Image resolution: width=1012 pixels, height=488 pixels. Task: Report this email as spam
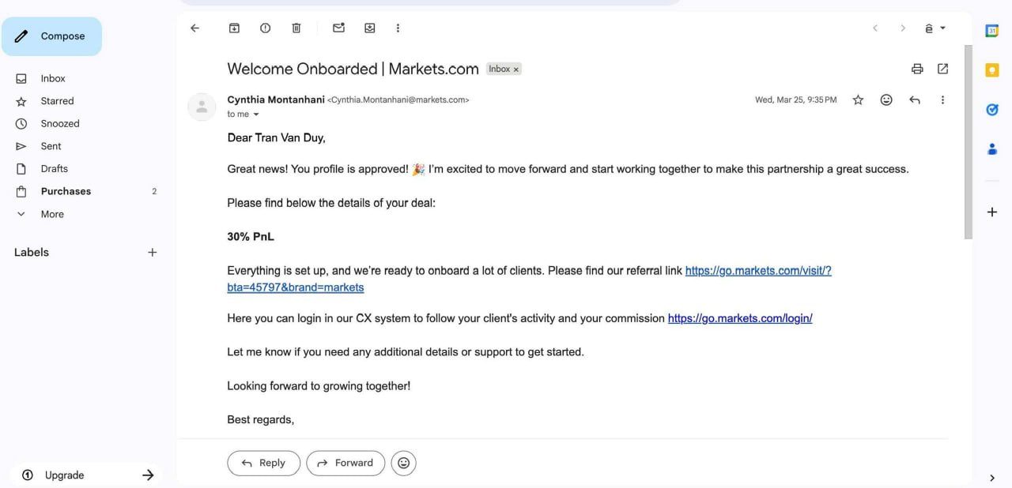(x=266, y=28)
